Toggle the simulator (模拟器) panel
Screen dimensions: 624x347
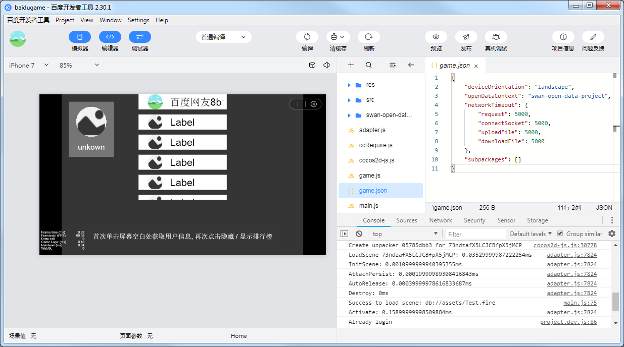pos(80,37)
